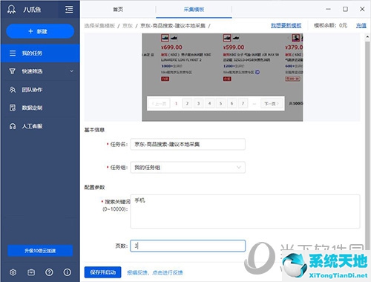Switch to the 采集模板 tab
Image resolution: width=371 pixels, height=282 pixels.
(x=194, y=10)
